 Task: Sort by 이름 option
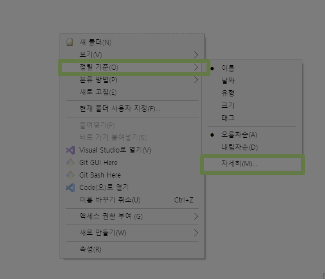[x=252, y=68]
